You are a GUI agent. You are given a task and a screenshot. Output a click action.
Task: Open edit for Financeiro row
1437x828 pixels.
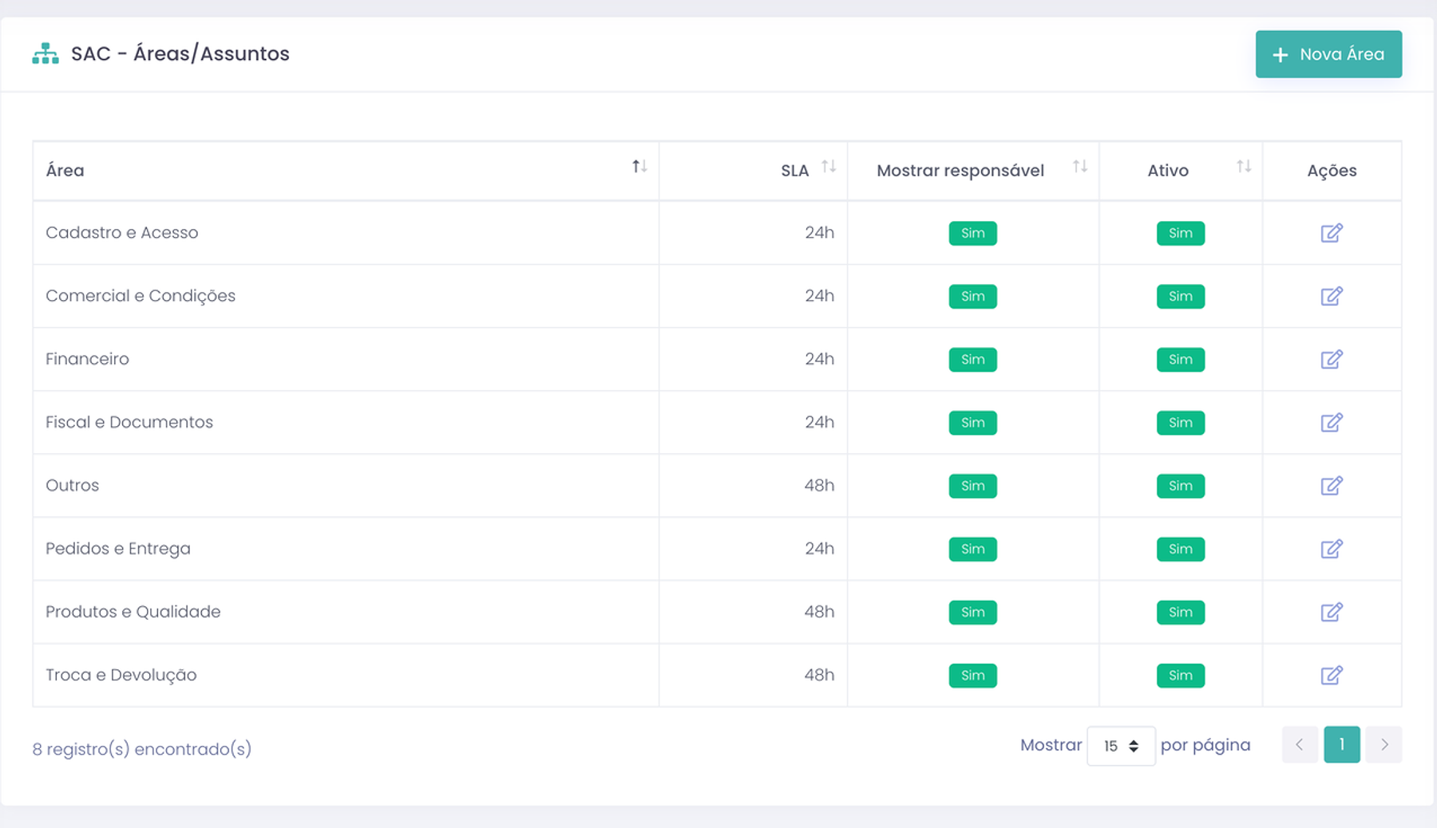tap(1332, 359)
